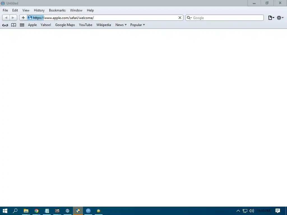Image resolution: width=287 pixels, height=215 pixels.
Task: Open the page menu icon
Action: [x=271, y=18]
